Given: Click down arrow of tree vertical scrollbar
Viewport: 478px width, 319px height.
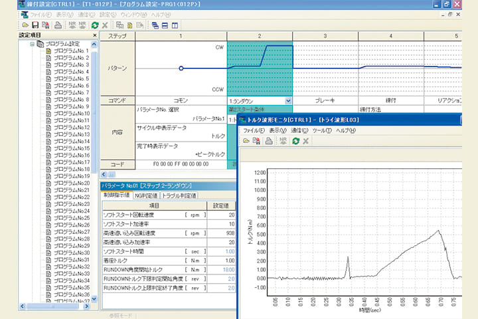Looking at the screenshot, I should (x=94, y=299).
